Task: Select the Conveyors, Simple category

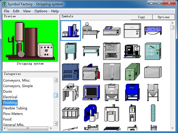Action: tap(18, 86)
